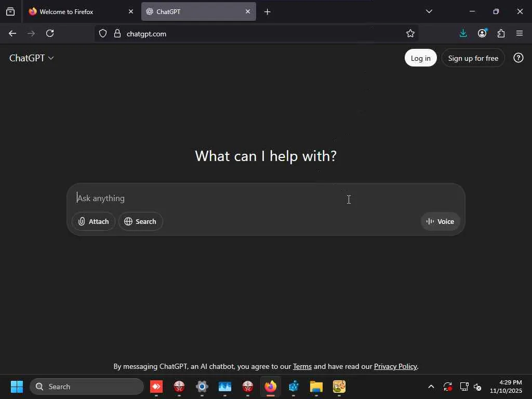Screen dimensions: 532x399
Task: Switch to Firefox in the taskbar
Action: 270,387
